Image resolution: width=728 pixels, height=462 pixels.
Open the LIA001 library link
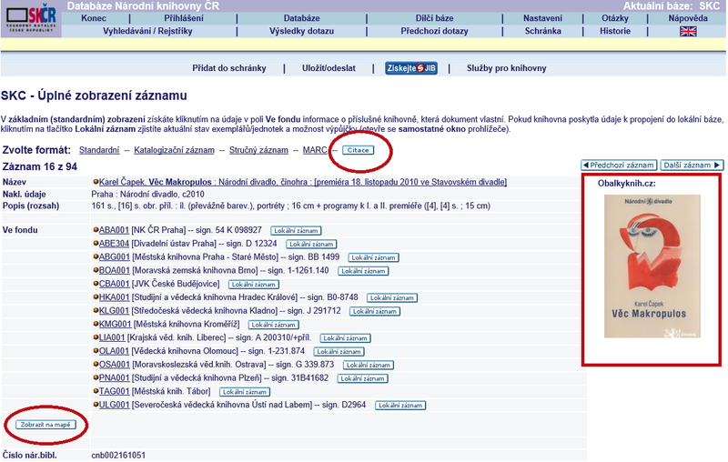(112, 337)
